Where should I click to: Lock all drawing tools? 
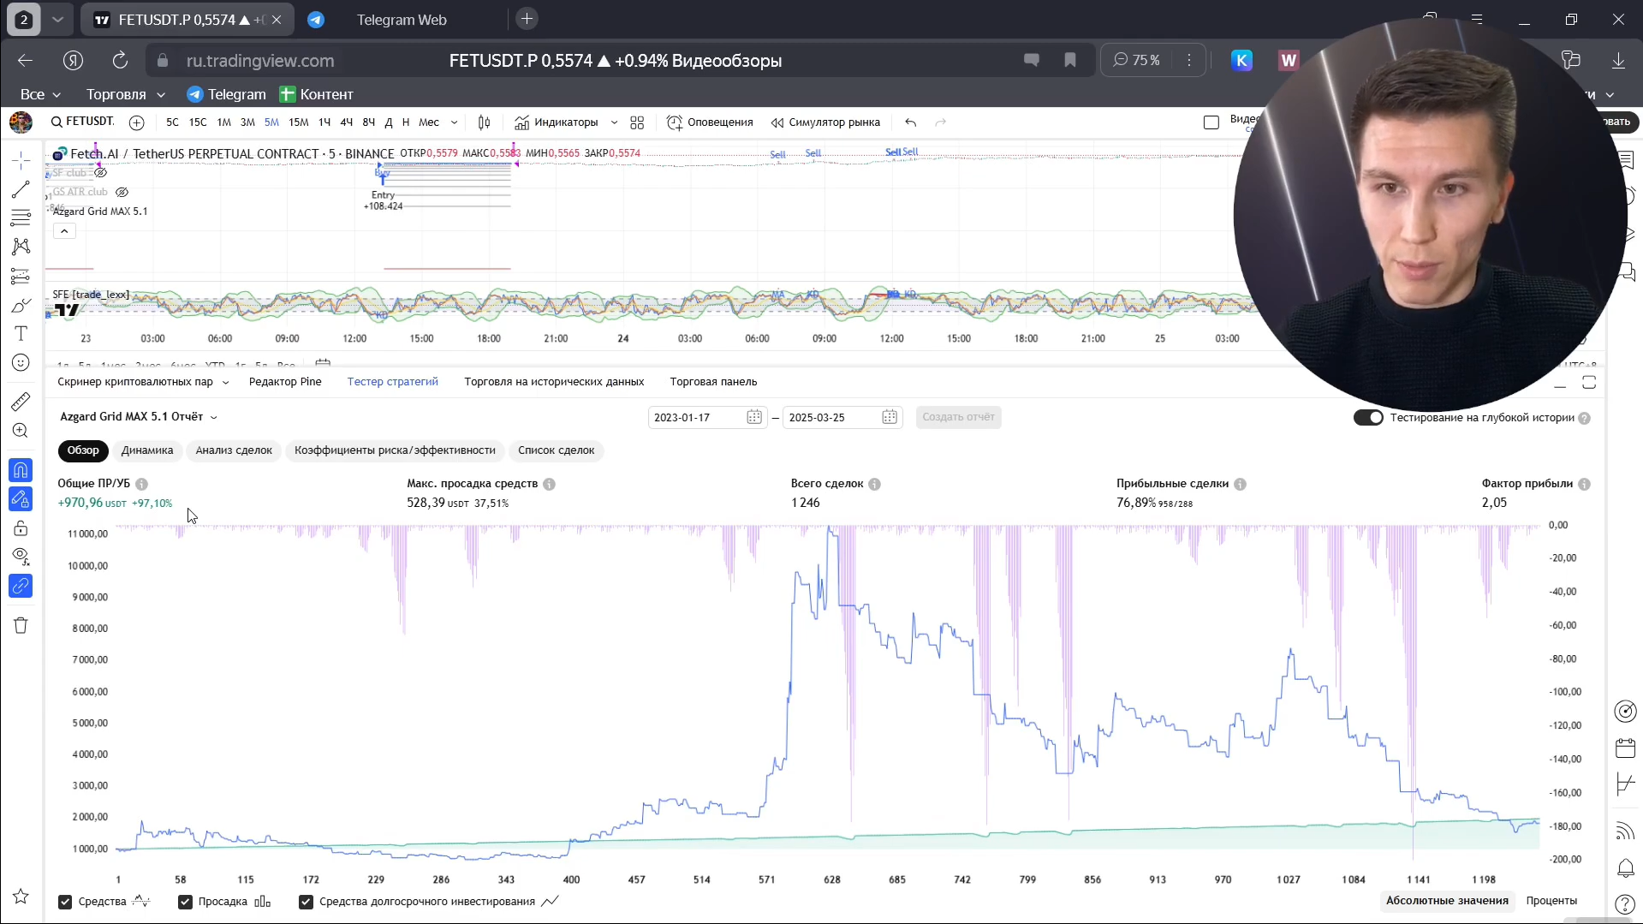pos(21,528)
